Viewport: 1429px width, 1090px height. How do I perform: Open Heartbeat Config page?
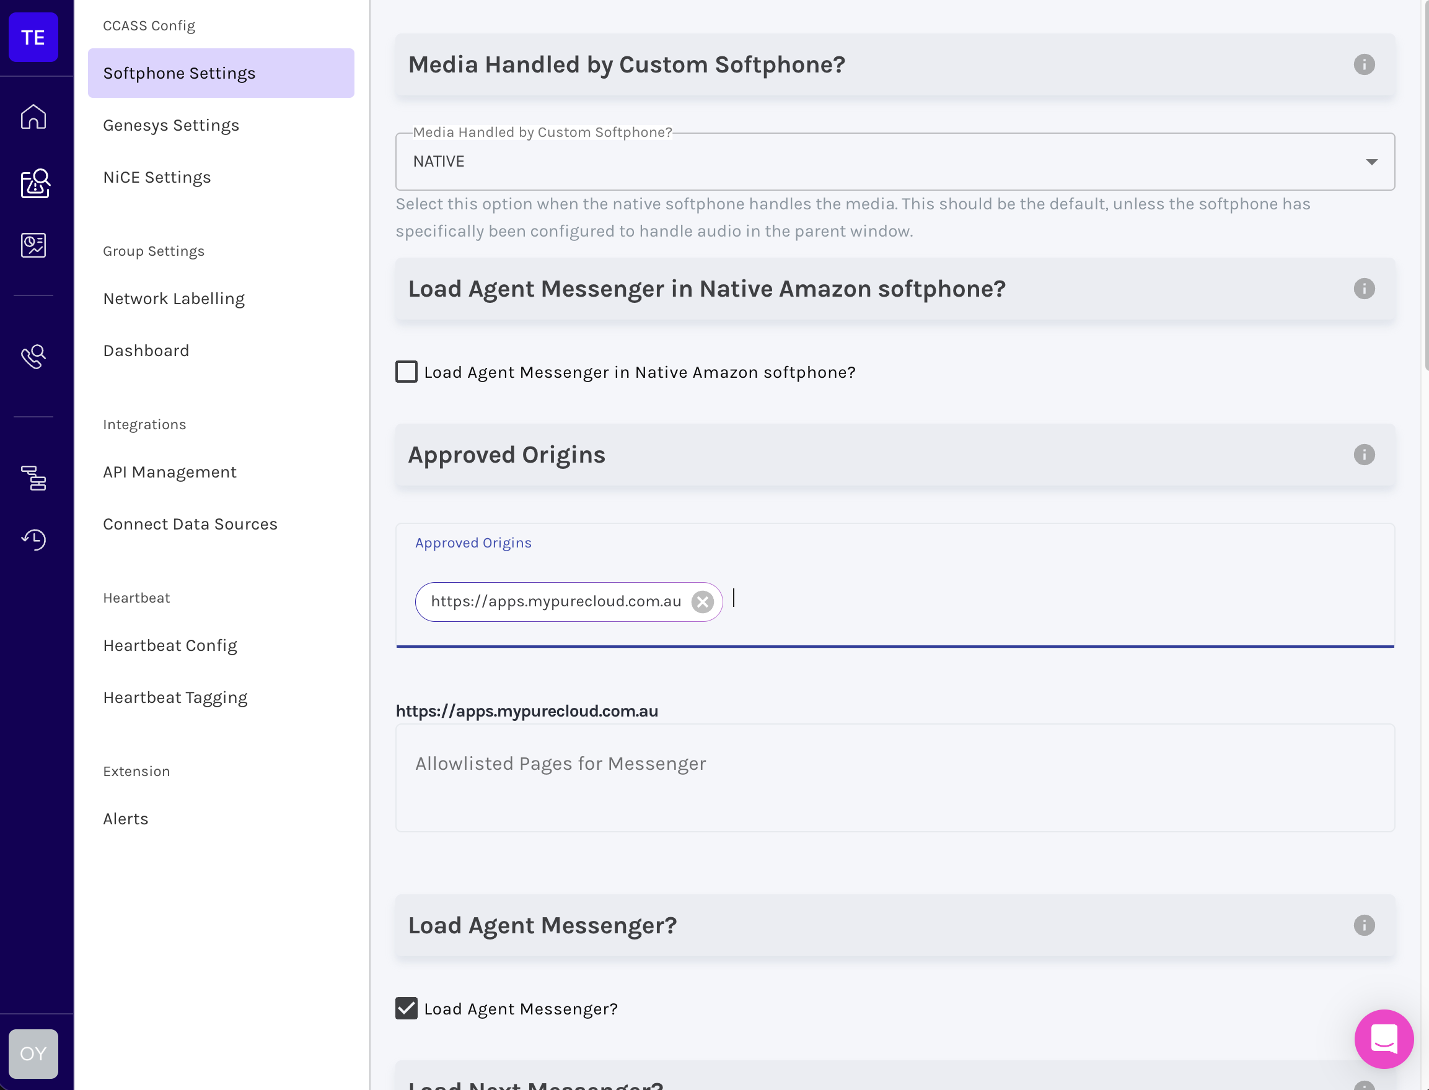(x=169, y=645)
